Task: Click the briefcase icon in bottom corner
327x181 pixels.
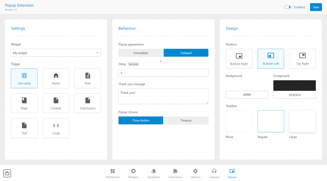Action: [7, 173]
